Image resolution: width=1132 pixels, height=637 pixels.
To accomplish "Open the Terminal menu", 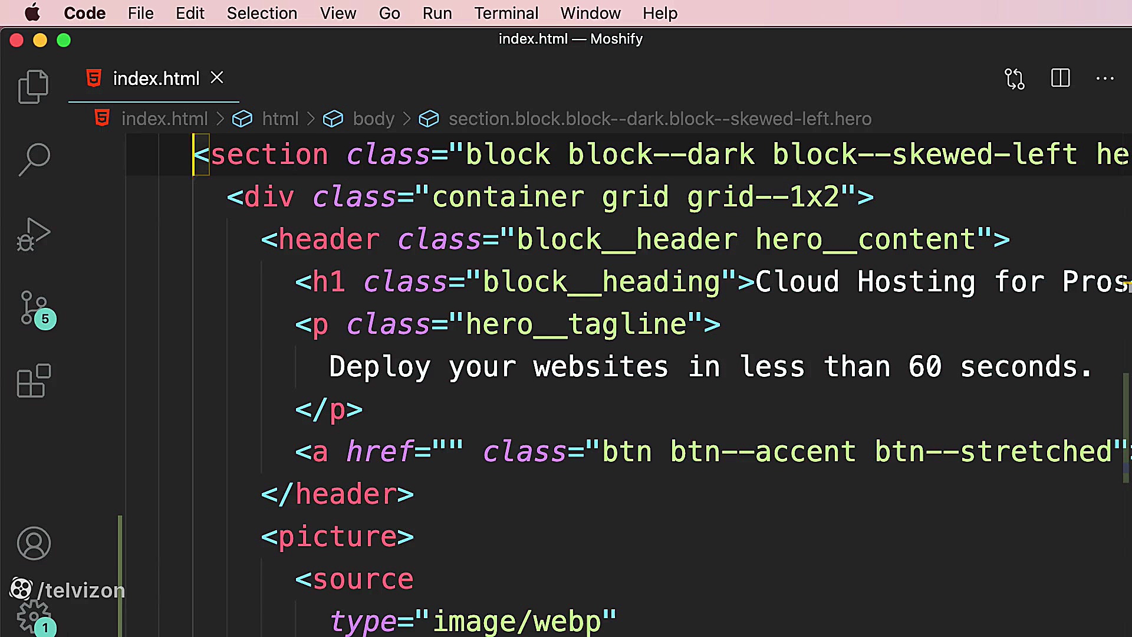I will (x=506, y=13).
